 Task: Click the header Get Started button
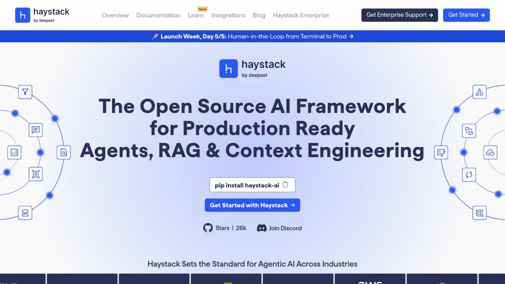tap(466, 15)
